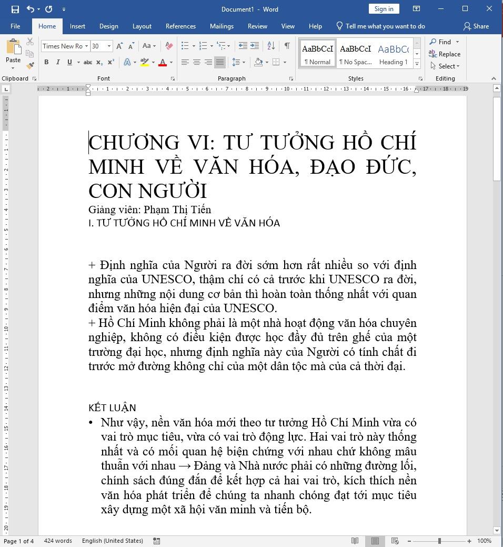
Task: Apply italic formatting
Action: click(x=58, y=62)
